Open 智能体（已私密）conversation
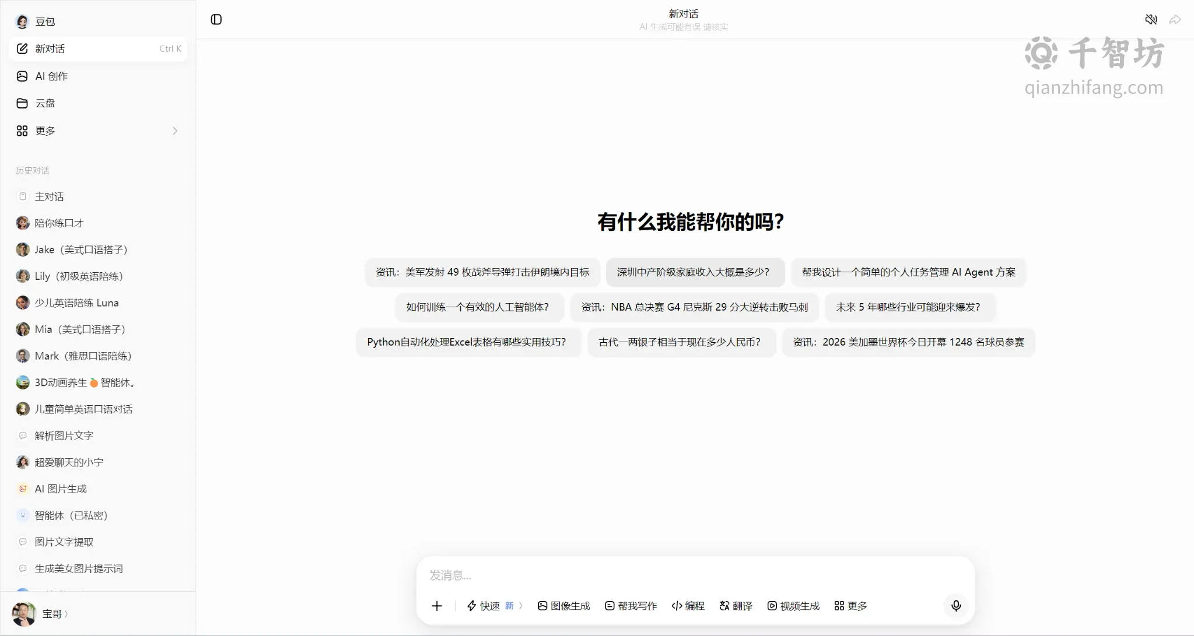1194x636 pixels. pos(98,515)
